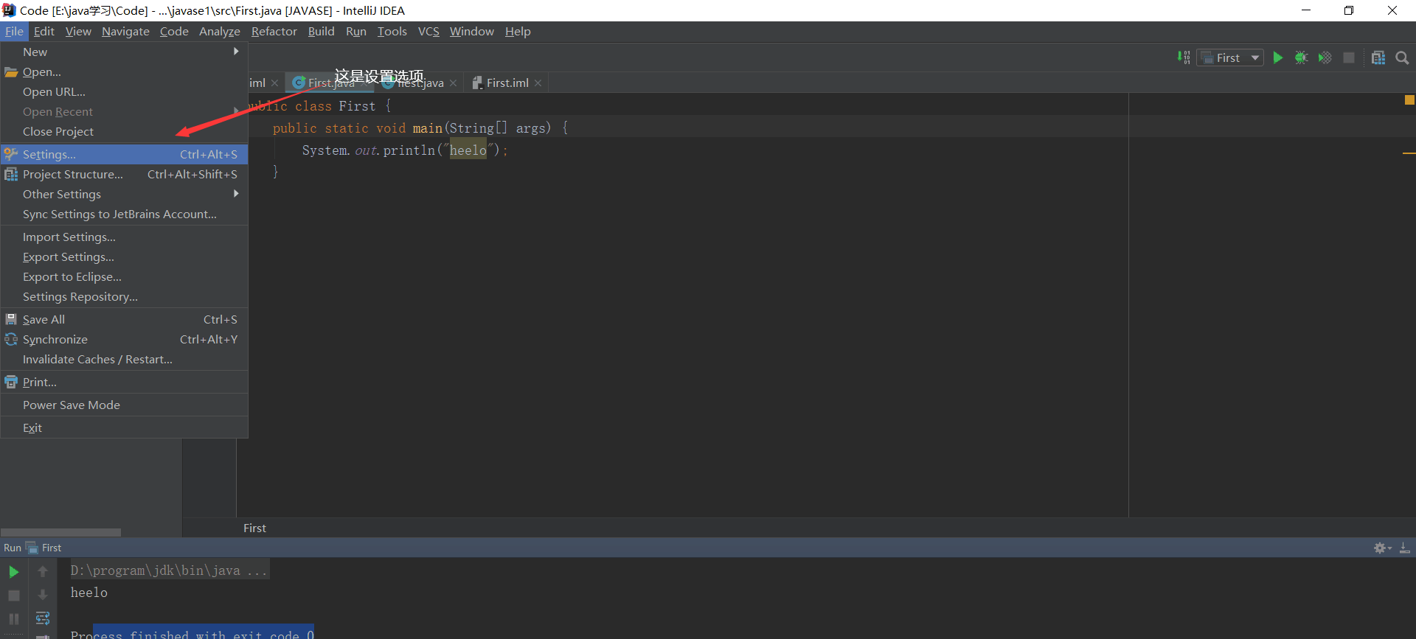Toggle soft-wrap in the Run console

pyautogui.click(x=43, y=618)
